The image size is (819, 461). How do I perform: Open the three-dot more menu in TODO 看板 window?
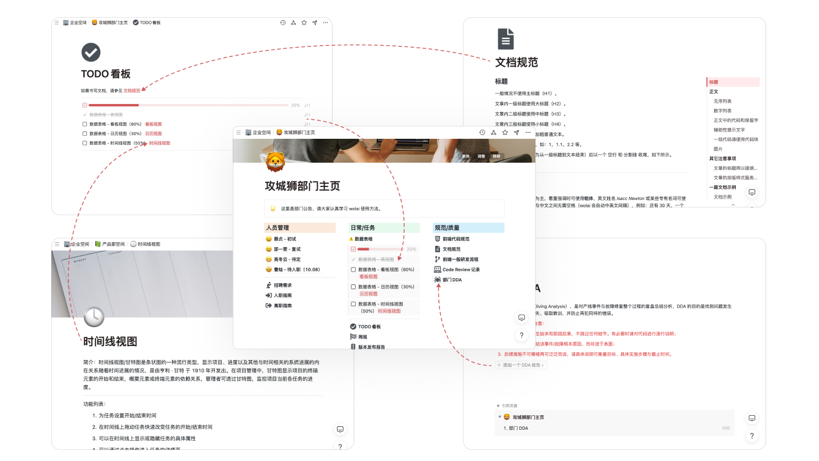(326, 23)
